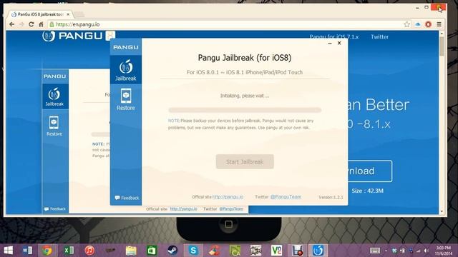Open the touch keyboard icon in the system tray
This screenshot has width=458, height=257.
[x=375, y=251]
